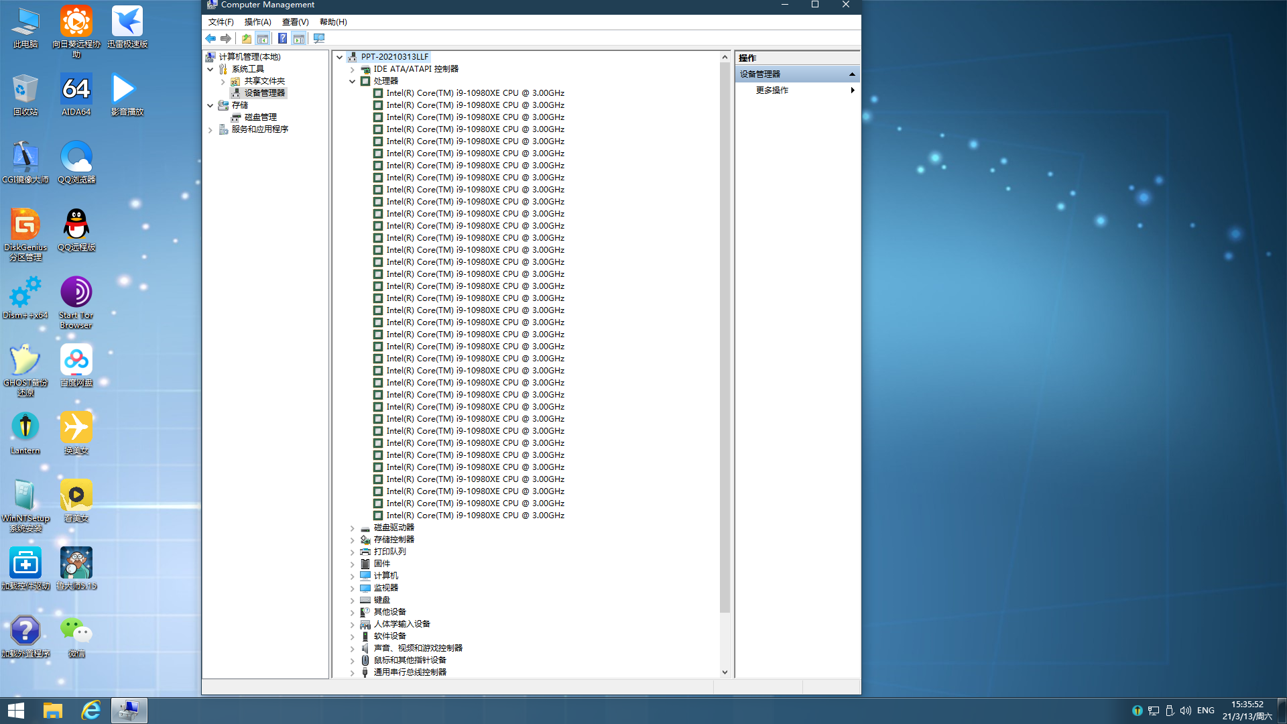
Task: Collapse the 处理器 processors node
Action: point(352,81)
